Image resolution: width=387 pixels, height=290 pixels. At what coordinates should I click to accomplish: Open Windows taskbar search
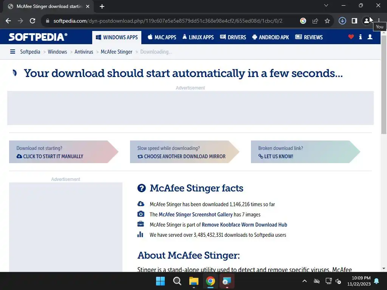[177, 281]
